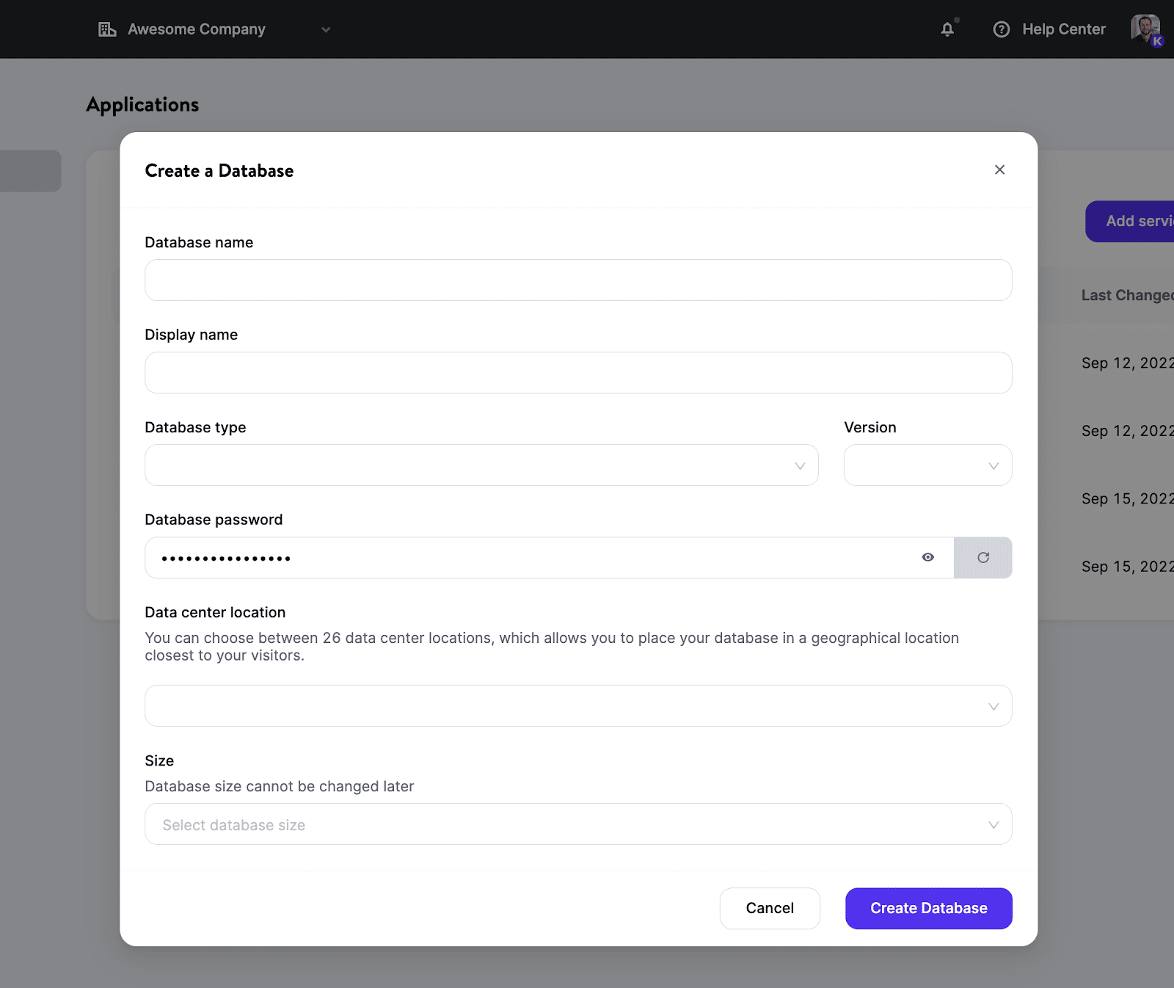1174x988 pixels.
Task: Click the Help Center question mark icon
Action: [1002, 29]
